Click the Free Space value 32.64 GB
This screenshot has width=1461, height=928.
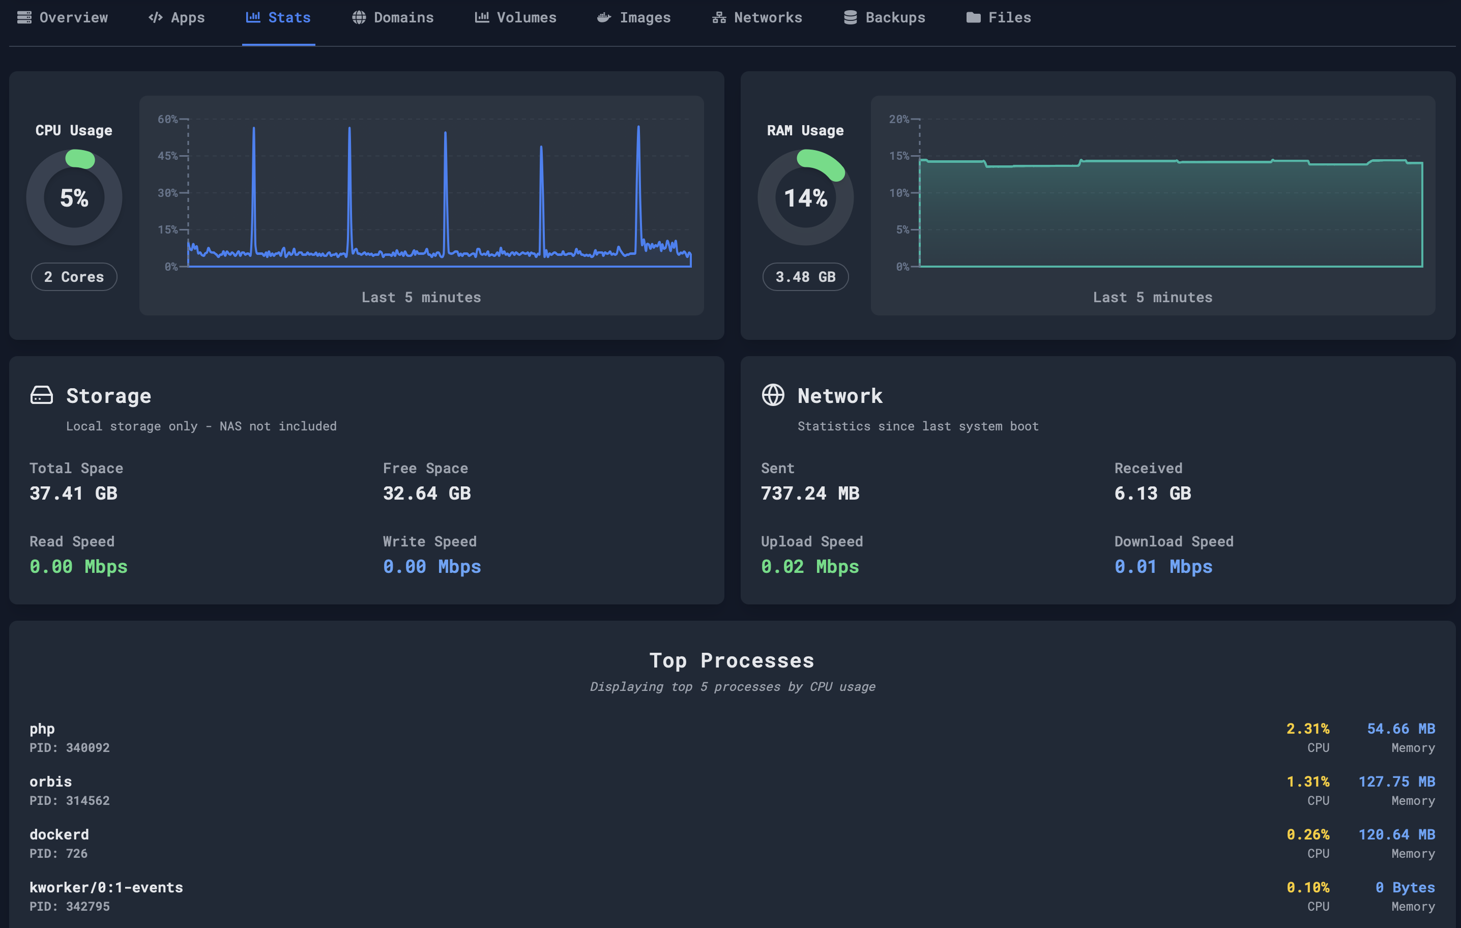[x=427, y=494]
